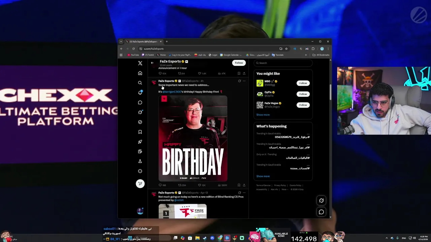
Task: Open the YouTube bookmark
Action: tap(133, 55)
